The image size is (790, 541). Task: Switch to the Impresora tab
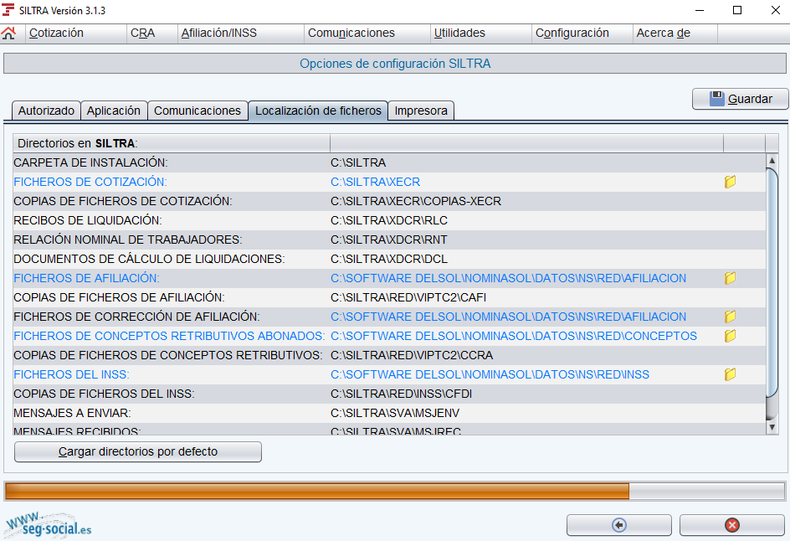pyautogui.click(x=420, y=110)
